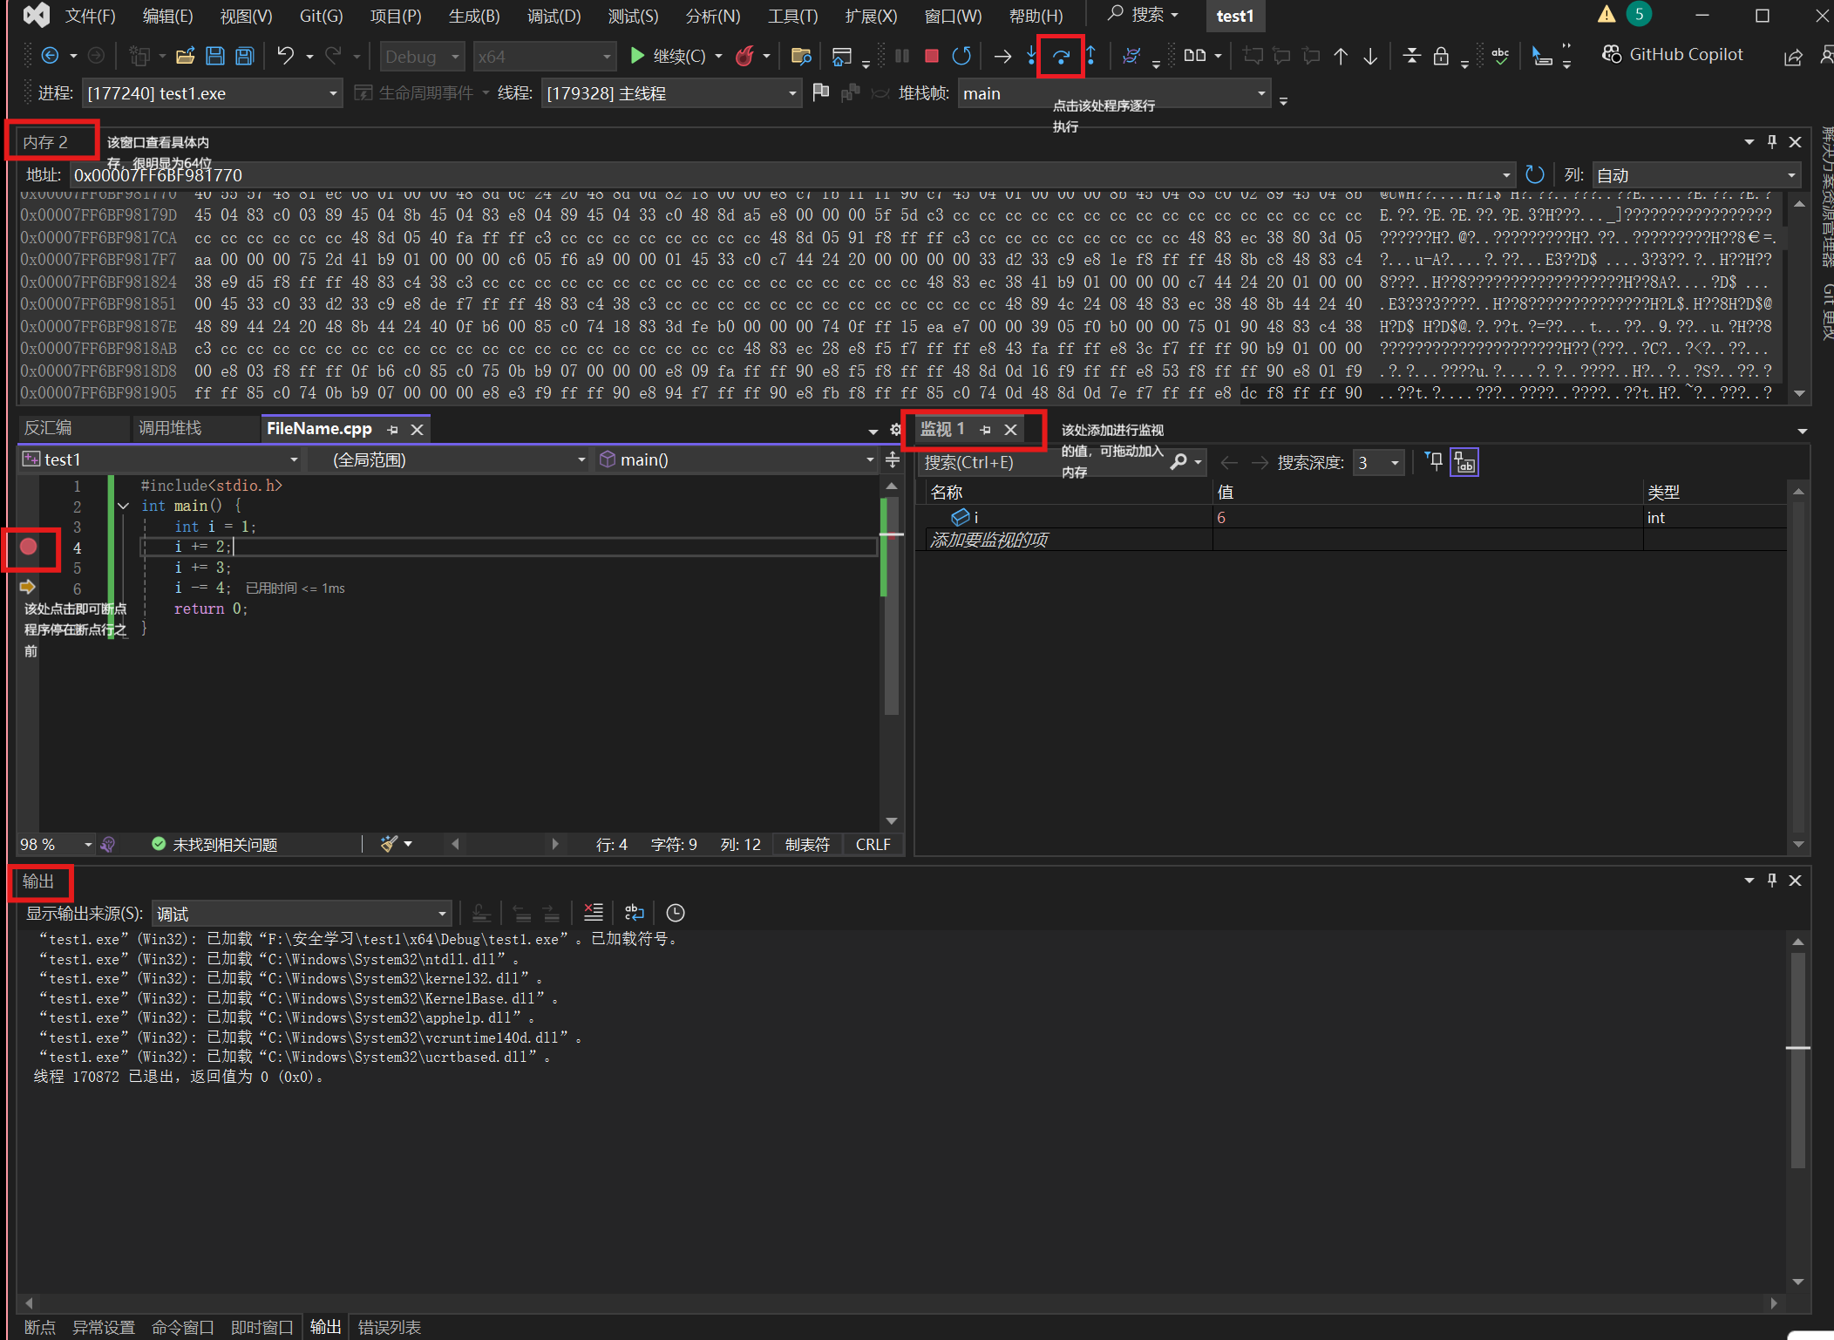
Task: Click the Step Into arrow icon
Action: point(1032,57)
